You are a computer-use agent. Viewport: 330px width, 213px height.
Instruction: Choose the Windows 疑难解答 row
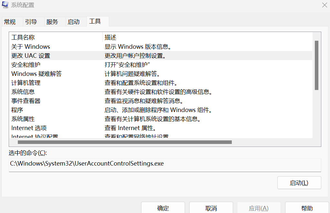36,74
